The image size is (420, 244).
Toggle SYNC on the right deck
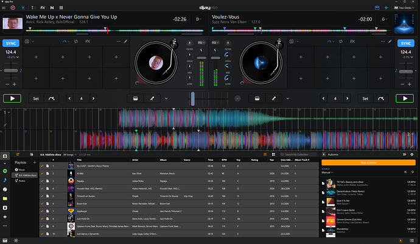(x=406, y=43)
